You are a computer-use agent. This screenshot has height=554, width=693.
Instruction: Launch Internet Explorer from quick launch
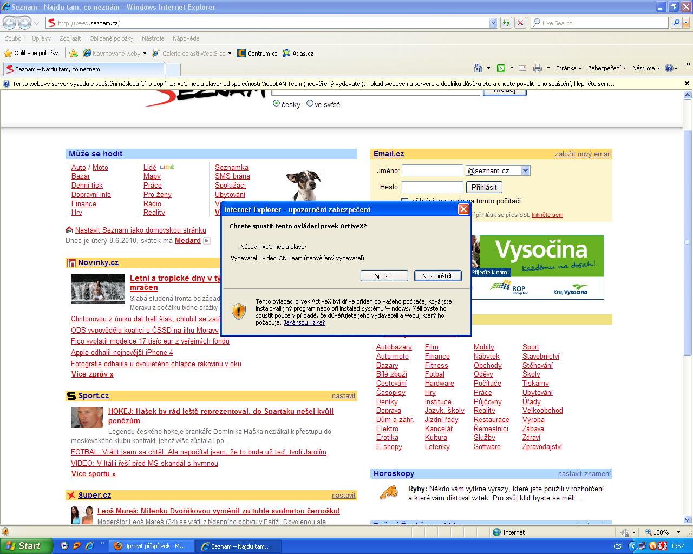click(x=89, y=546)
